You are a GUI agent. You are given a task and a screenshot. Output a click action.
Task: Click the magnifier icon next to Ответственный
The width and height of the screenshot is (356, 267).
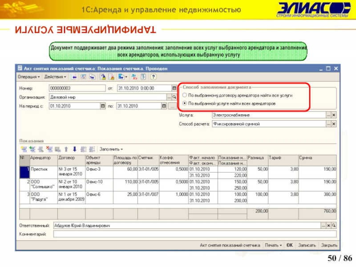[334, 226]
